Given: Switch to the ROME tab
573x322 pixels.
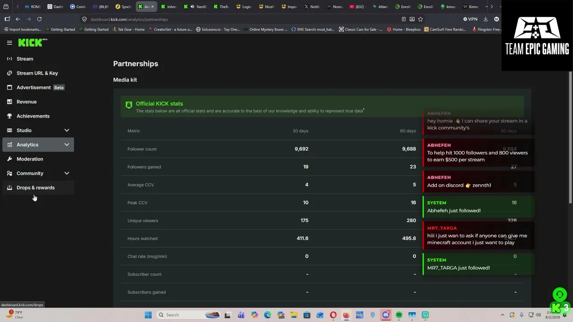Looking at the screenshot, I should pyautogui.click(x=33, y=7).
